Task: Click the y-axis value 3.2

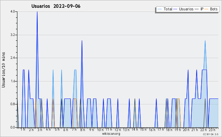Action: pos(13,35)
